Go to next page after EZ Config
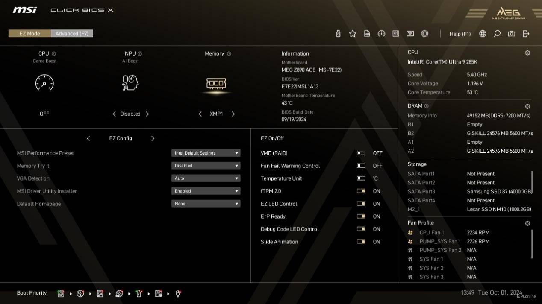Image resolution: width=542 pixels, height=304 pixels. [153, 138]
